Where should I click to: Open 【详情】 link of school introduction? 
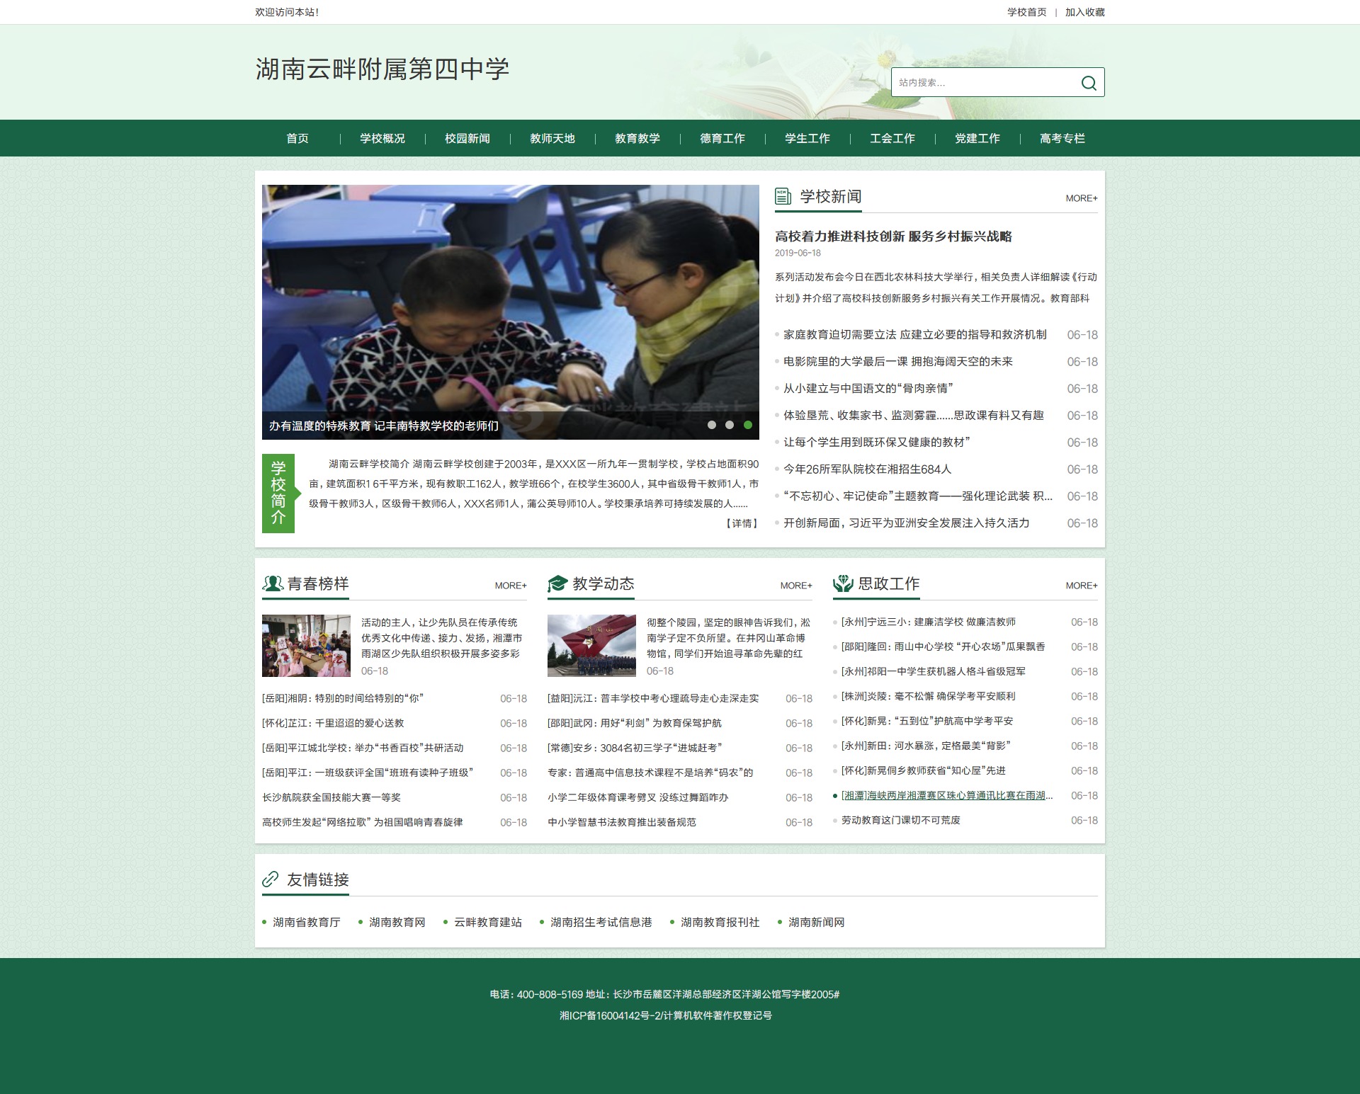741,523
